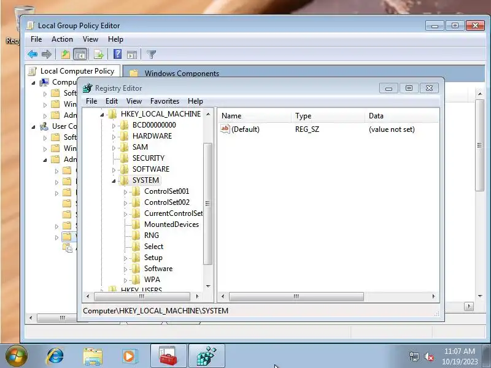Select the MountedDevices key

[x=171, y=224]
